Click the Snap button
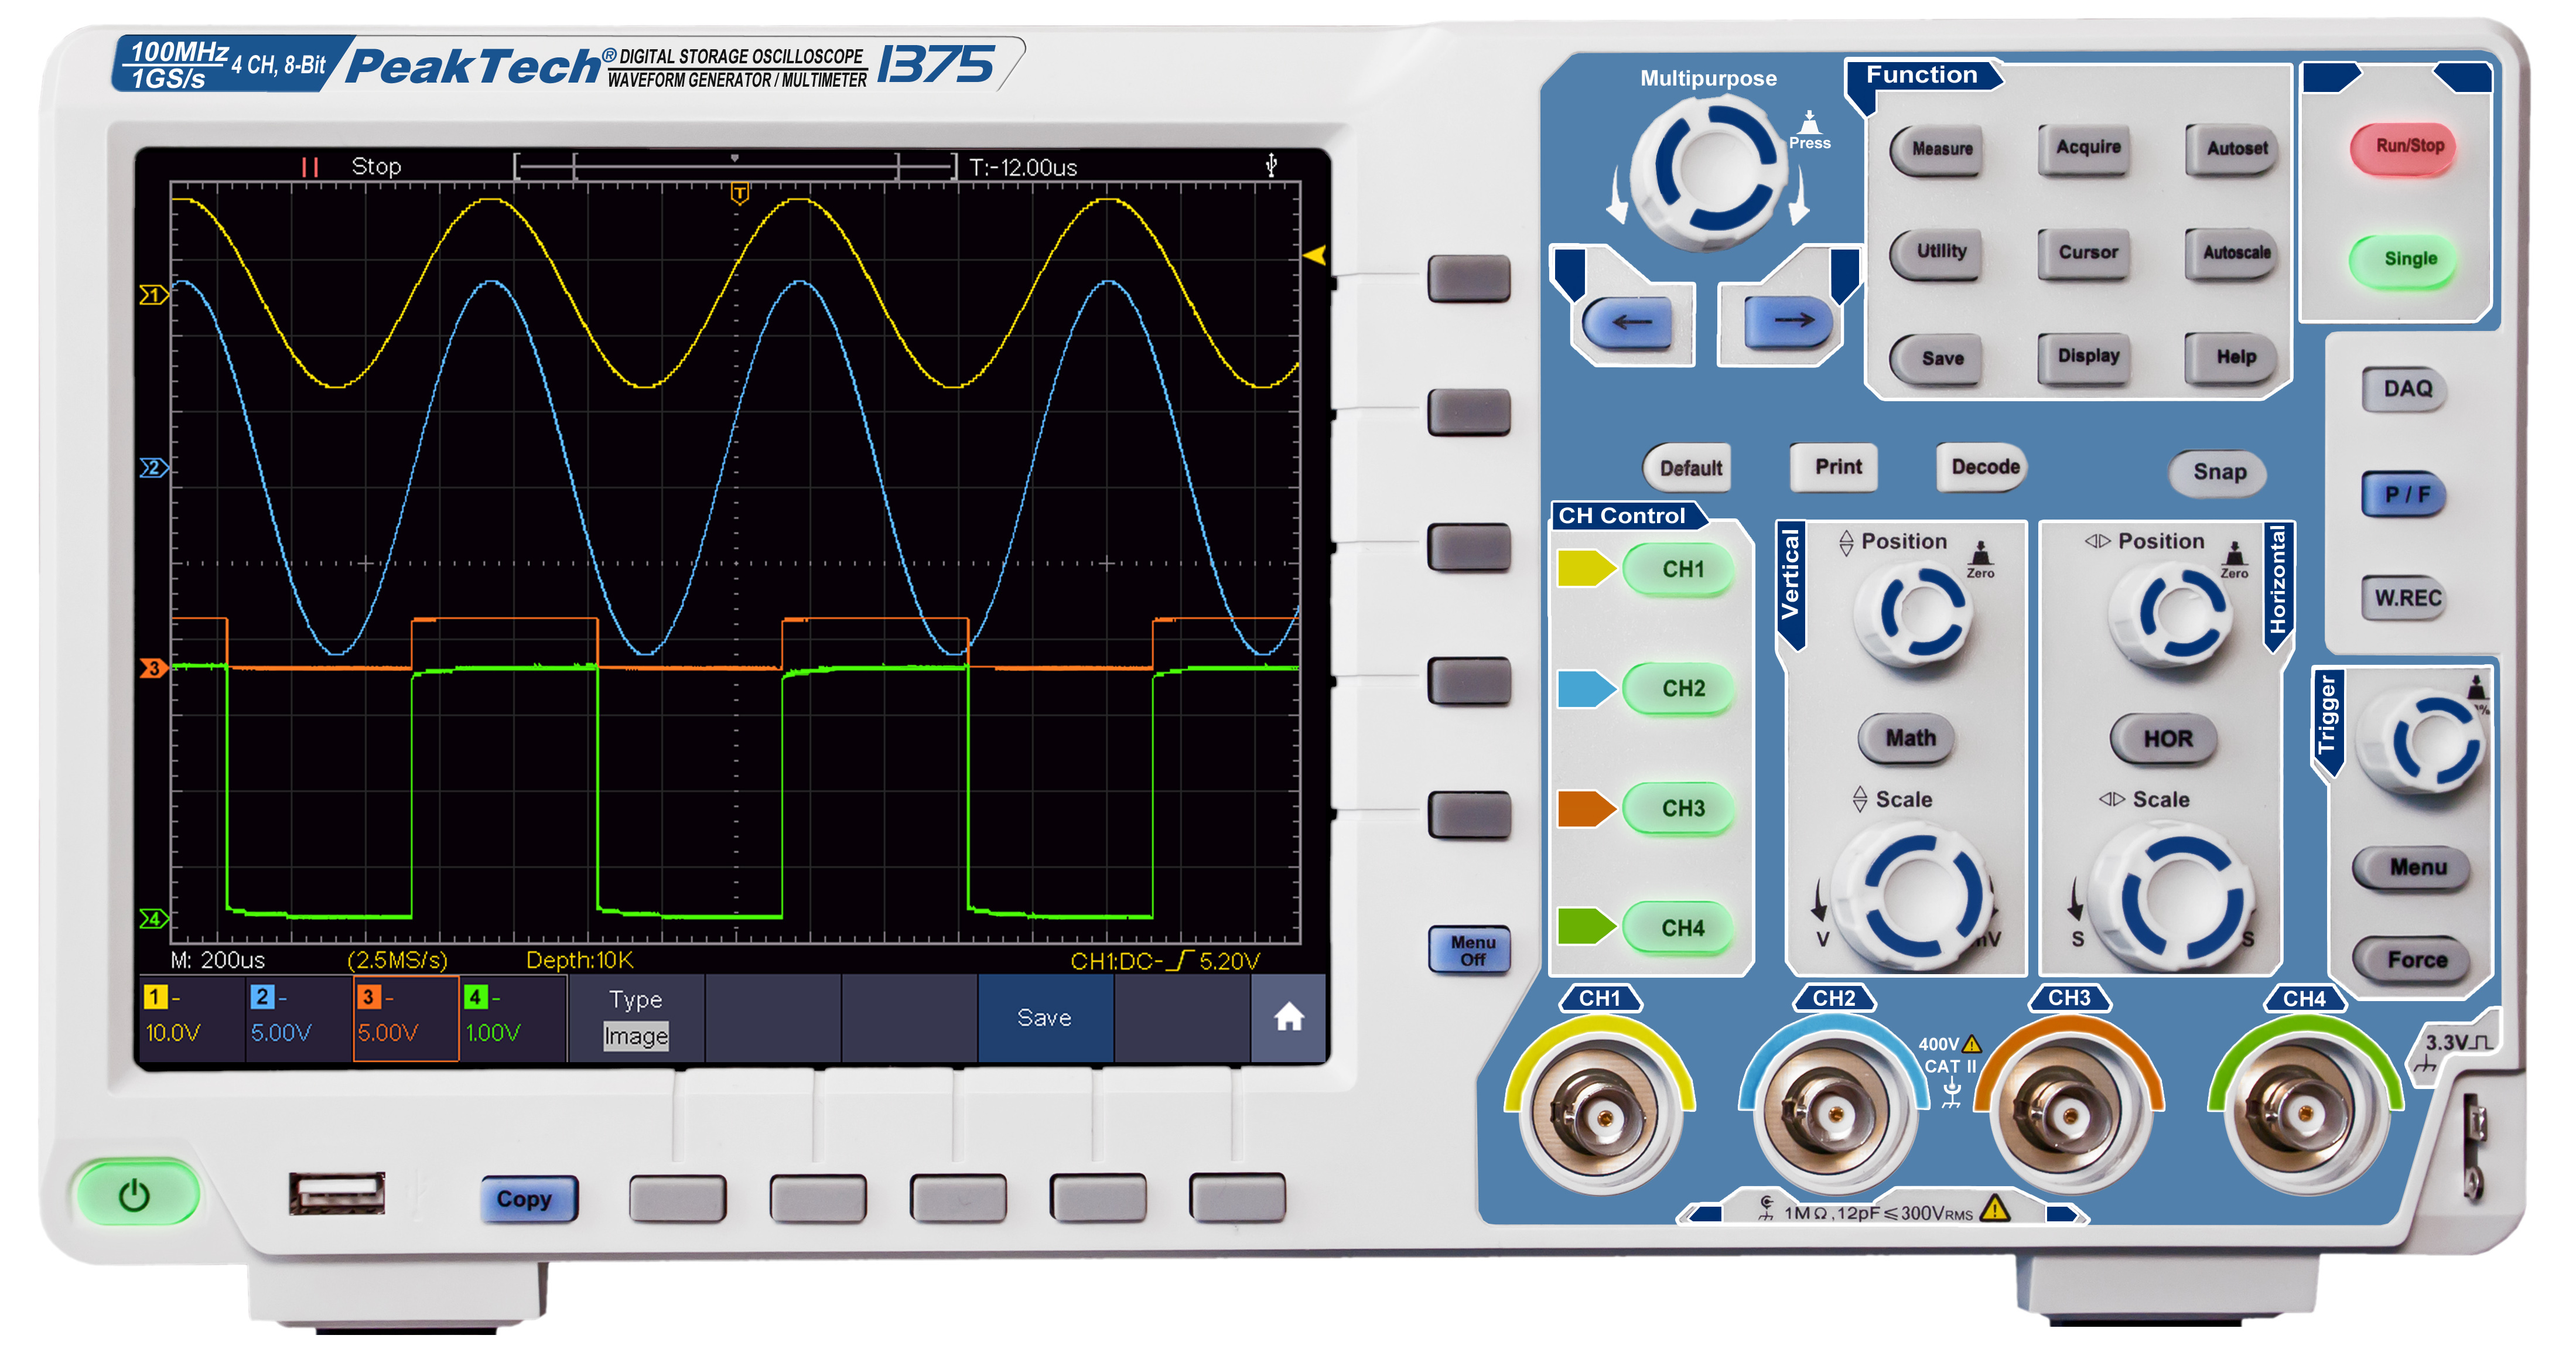Image resolution: width=2576 pixels, height=1359 pixels. click(2219, 472)
